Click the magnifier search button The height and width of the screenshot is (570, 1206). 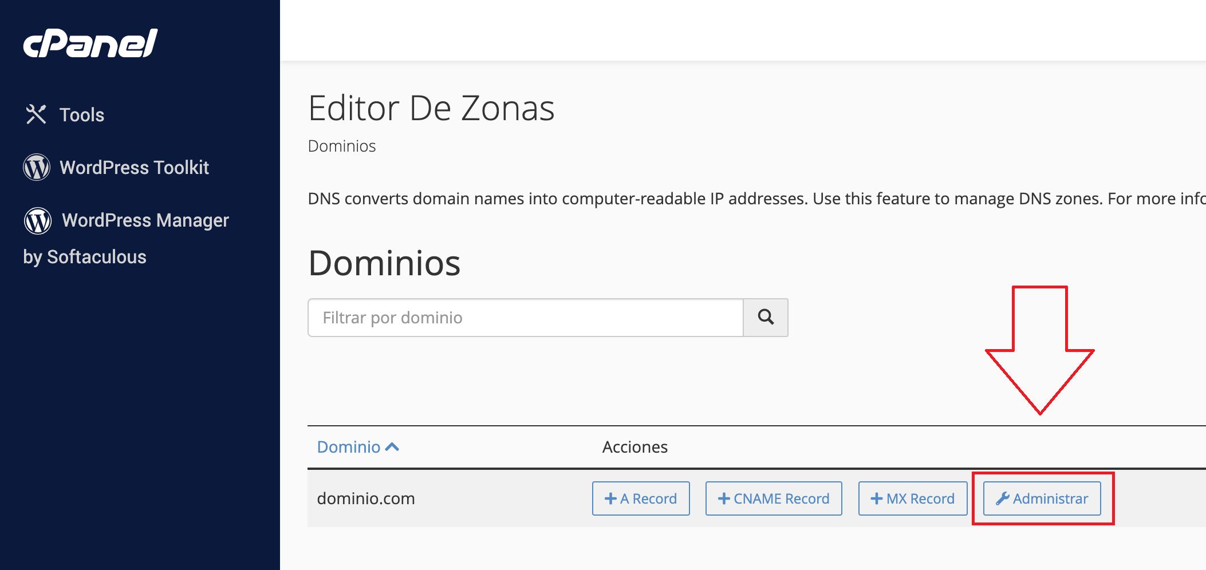tap(766, 318)
